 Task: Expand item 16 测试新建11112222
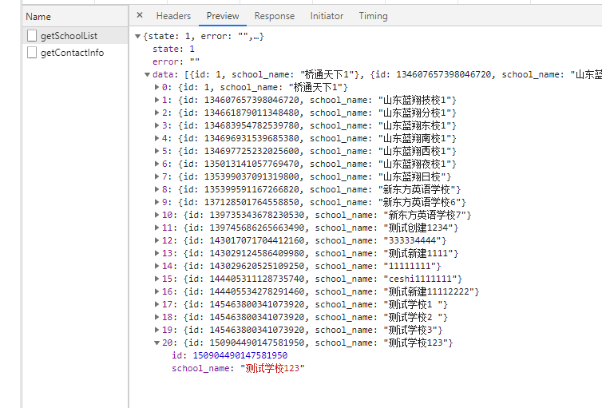(x=156, y=291)
